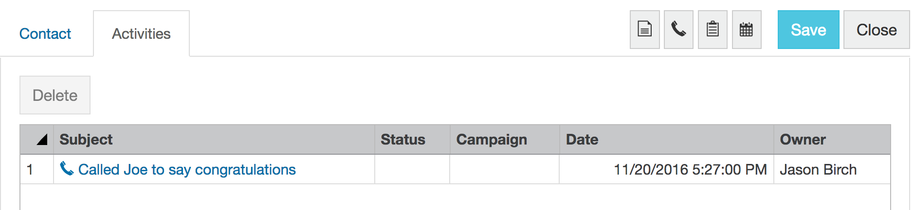Click the calendar appointment icon
Screen dimensions: 914x210
pyautogui.click(x=746, y=30)
